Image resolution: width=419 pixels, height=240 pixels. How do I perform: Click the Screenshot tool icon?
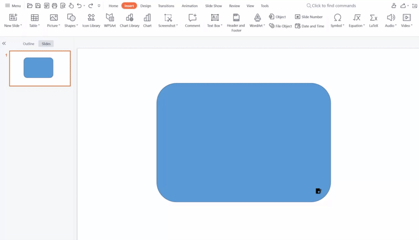(x=168, y=18)
